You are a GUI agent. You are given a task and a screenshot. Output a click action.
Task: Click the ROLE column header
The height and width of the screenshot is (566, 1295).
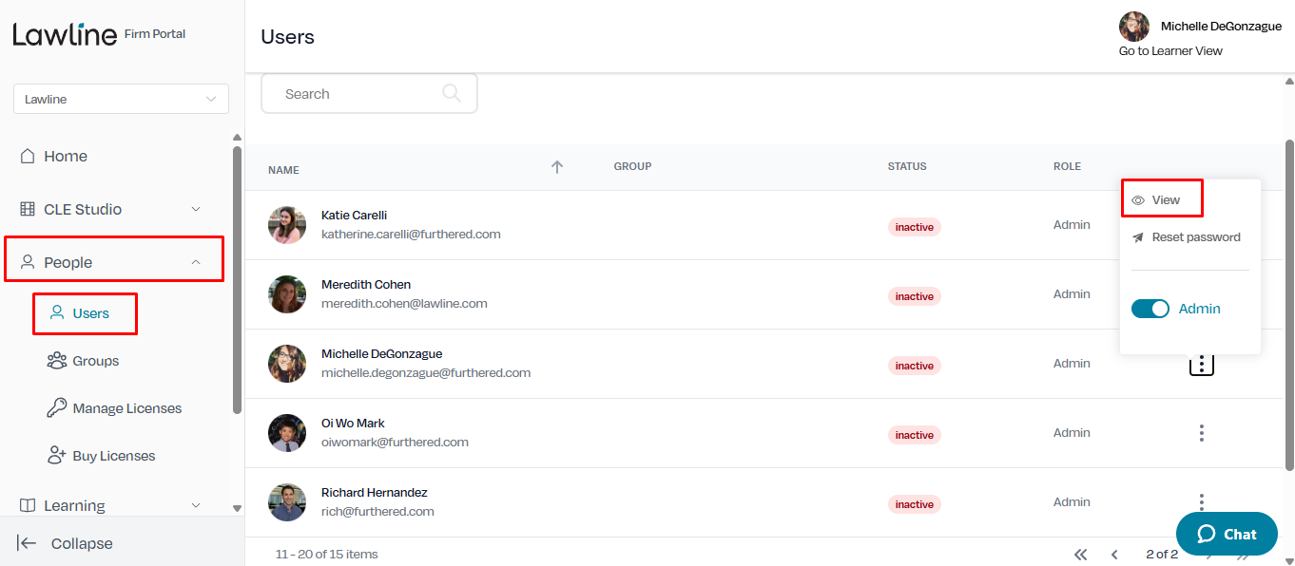point(1067,166)
